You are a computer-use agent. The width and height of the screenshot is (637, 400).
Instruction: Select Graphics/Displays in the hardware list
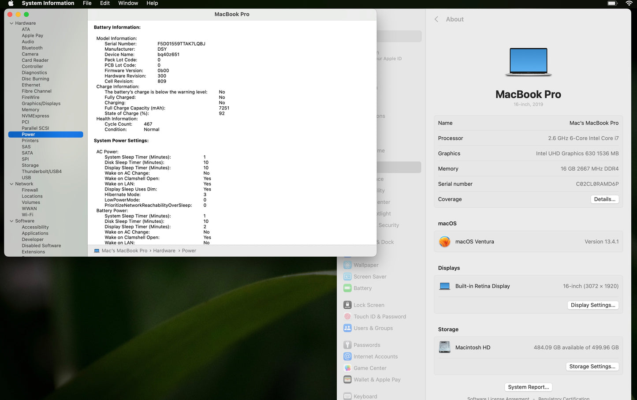(41, 104)
